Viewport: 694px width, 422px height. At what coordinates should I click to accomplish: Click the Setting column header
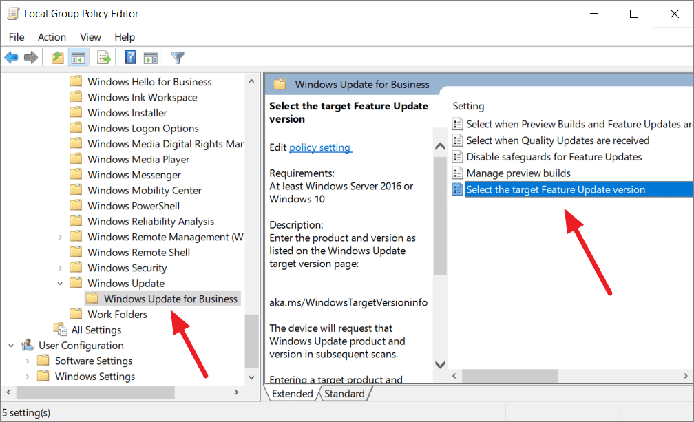[x=468, y=106]
